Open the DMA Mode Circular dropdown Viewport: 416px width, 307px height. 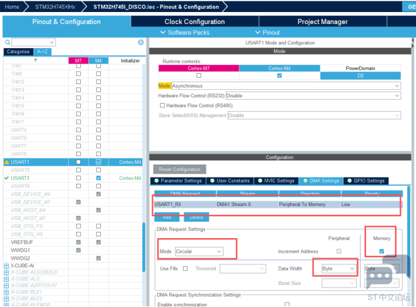(x=198, y=251)
